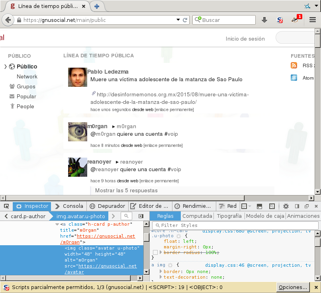Click NoScript icon in the notification bar
The width and height of the screenshot is (321, 293).
(6, 287)
